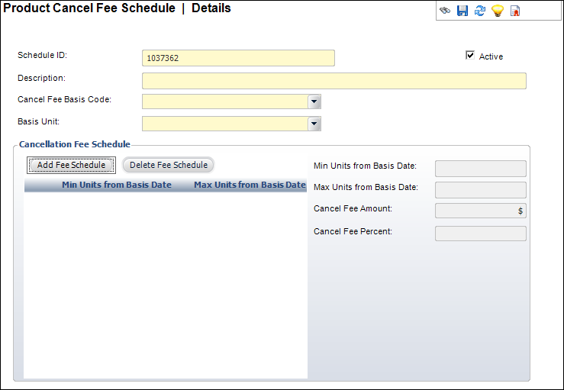564x390 pixels.
Task: Uncheck the Active checkbox
Action: (470, 55)
